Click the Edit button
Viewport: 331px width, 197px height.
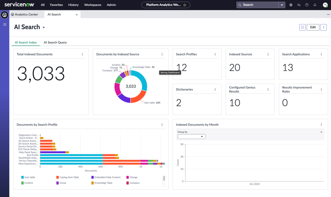pyautogui.click(x=313, y=27)
